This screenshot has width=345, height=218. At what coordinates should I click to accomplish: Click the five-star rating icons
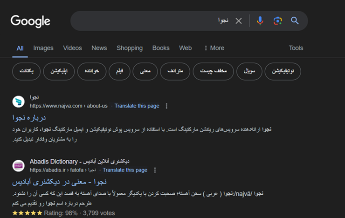(28, 213)
